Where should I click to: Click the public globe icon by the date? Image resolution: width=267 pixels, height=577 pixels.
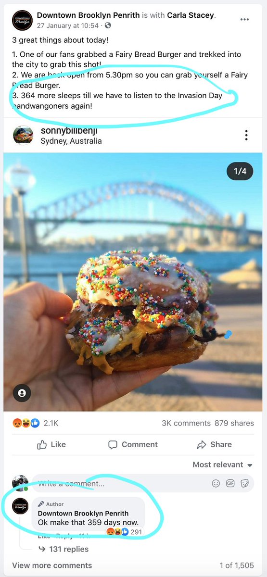(x=108, y=25)
